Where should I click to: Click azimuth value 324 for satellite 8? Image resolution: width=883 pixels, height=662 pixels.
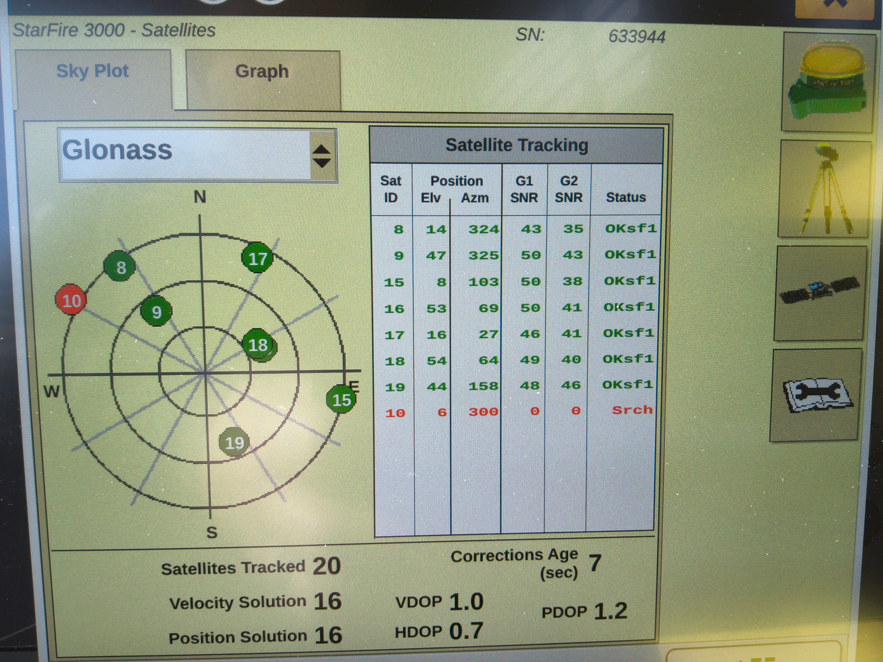pos(484,230)
